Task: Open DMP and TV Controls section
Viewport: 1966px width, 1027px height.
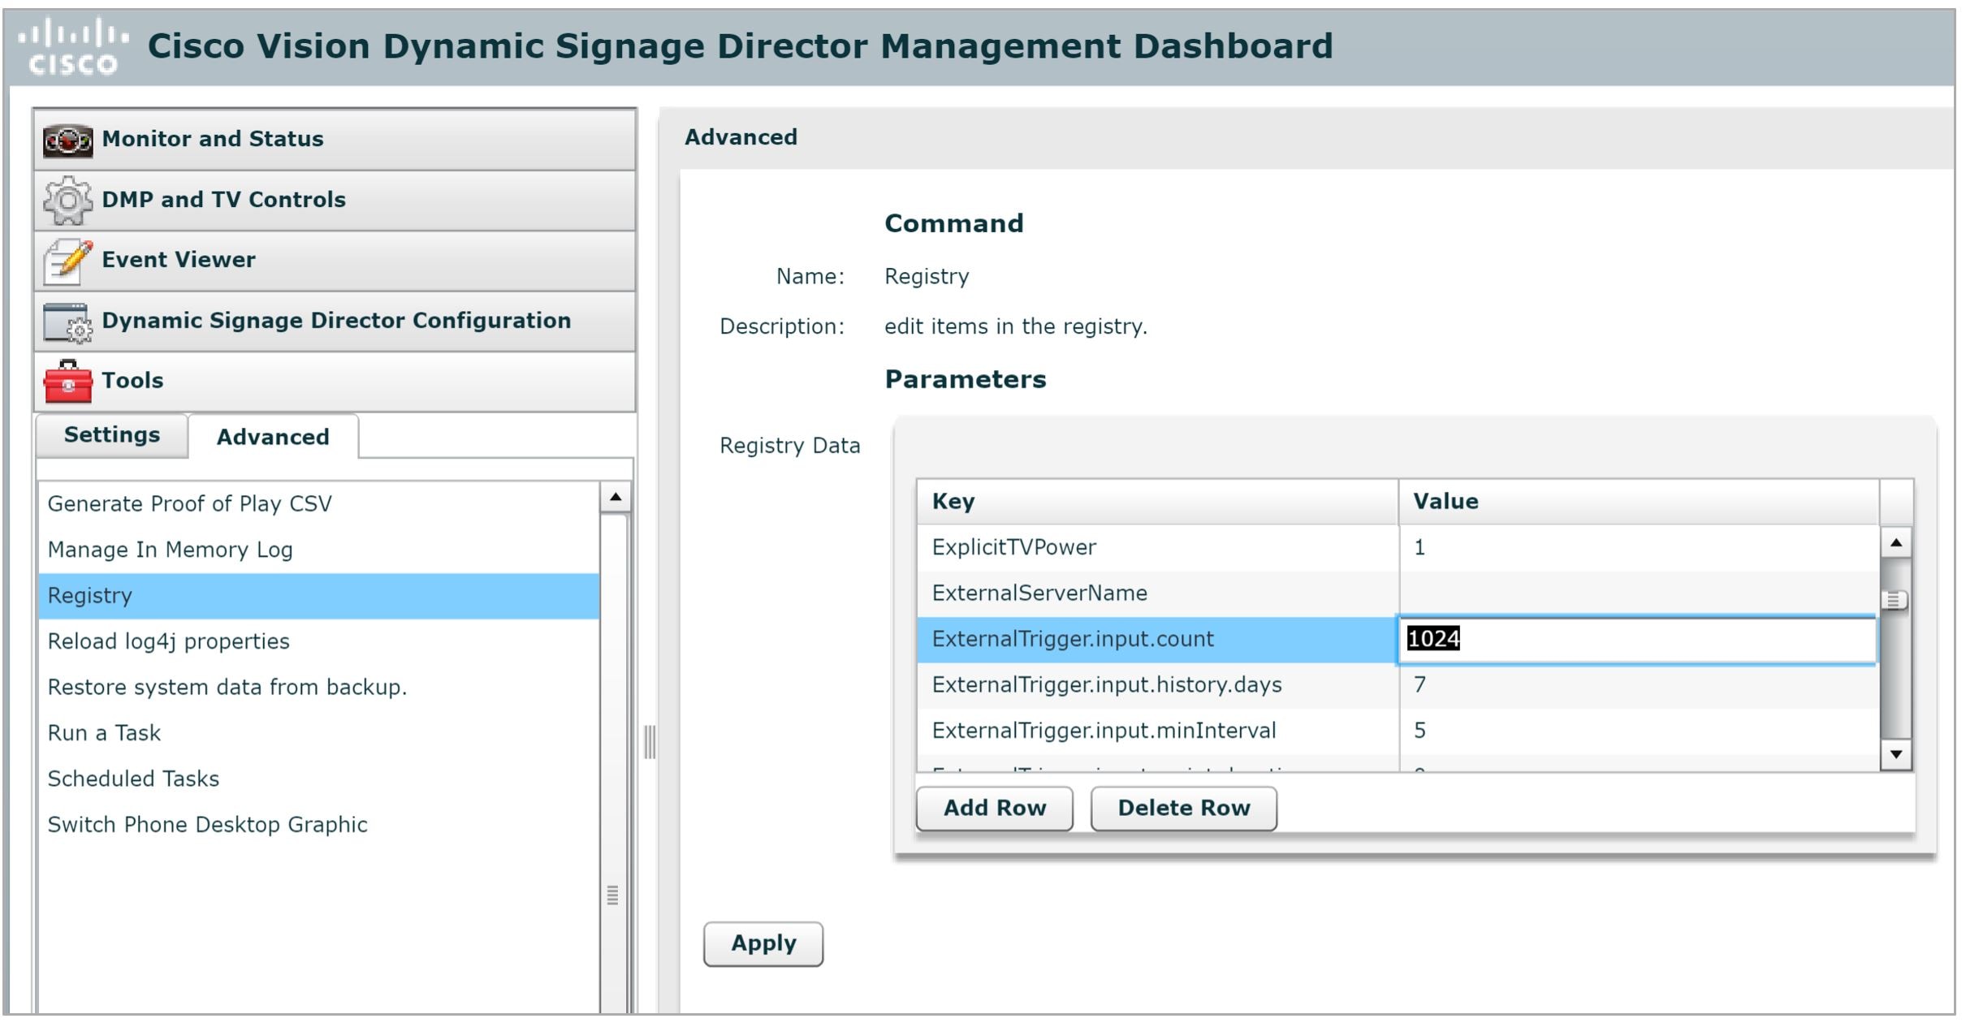Action: click(335, 201)
